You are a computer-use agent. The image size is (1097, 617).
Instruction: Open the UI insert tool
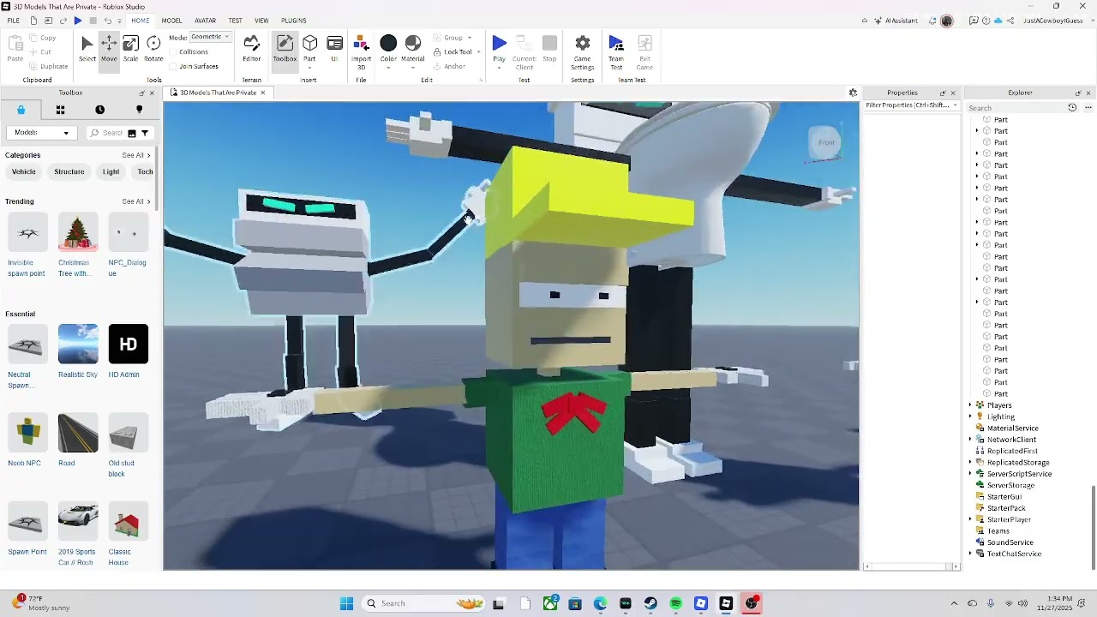[x=334, y=49]
